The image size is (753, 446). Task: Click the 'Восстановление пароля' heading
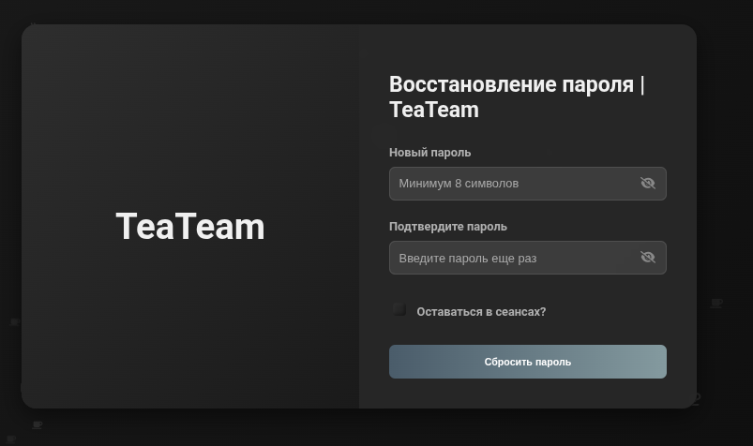click(x=511, y=84)
